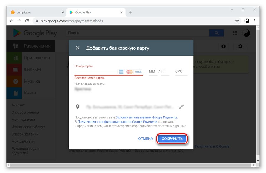Select the Google Play browser tab

pos(96,12)
